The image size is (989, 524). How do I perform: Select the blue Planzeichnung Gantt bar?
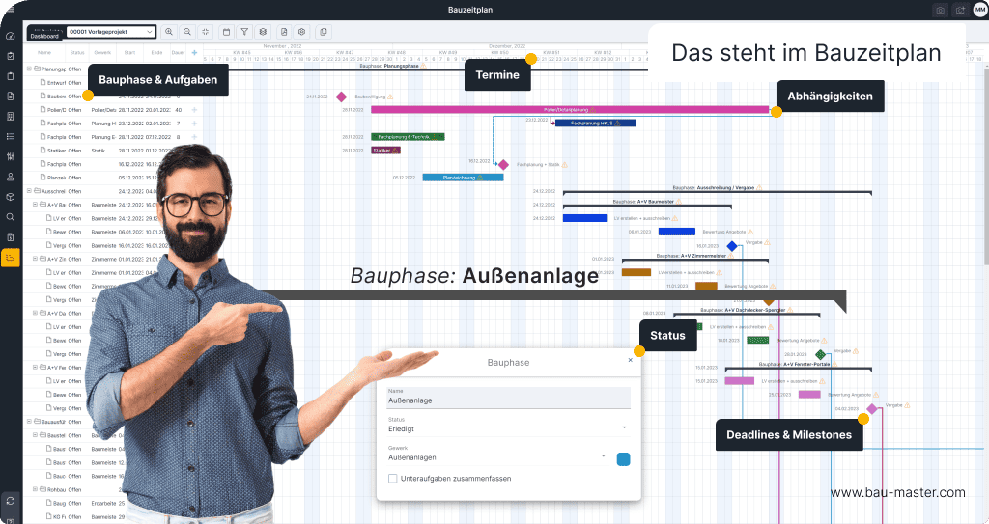463,178
